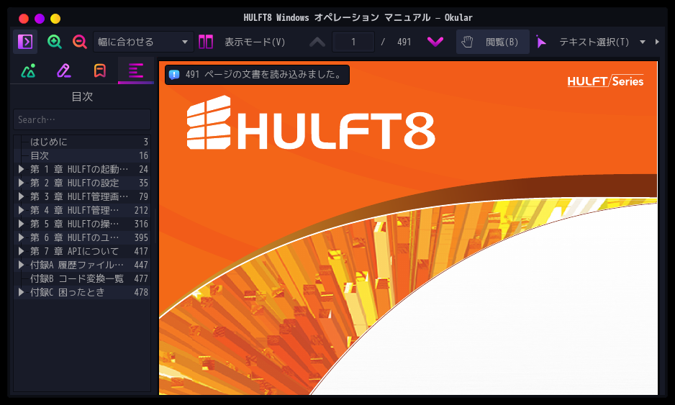Close the window with the red button
The height and width of the screenshot is (405, 675).
tap(24, 19)
